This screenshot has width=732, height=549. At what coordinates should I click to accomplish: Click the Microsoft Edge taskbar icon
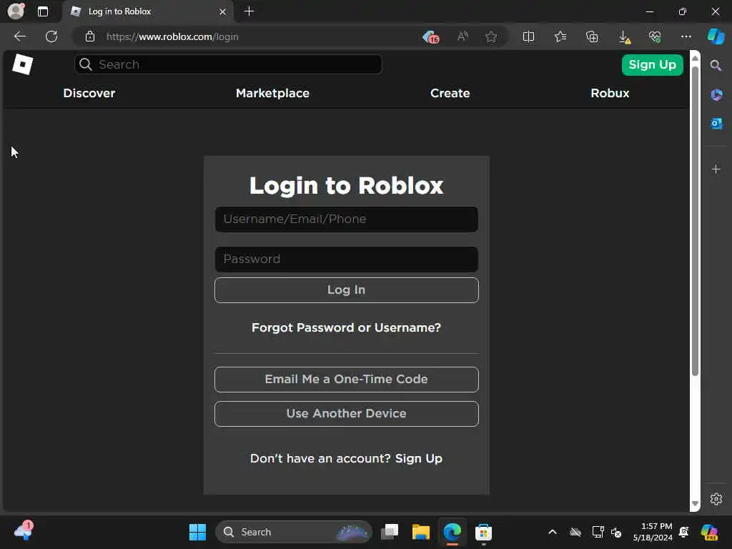pos(452,532)
